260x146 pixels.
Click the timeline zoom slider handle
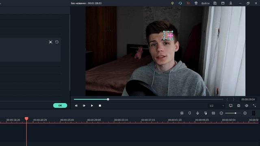click(236, 113)
